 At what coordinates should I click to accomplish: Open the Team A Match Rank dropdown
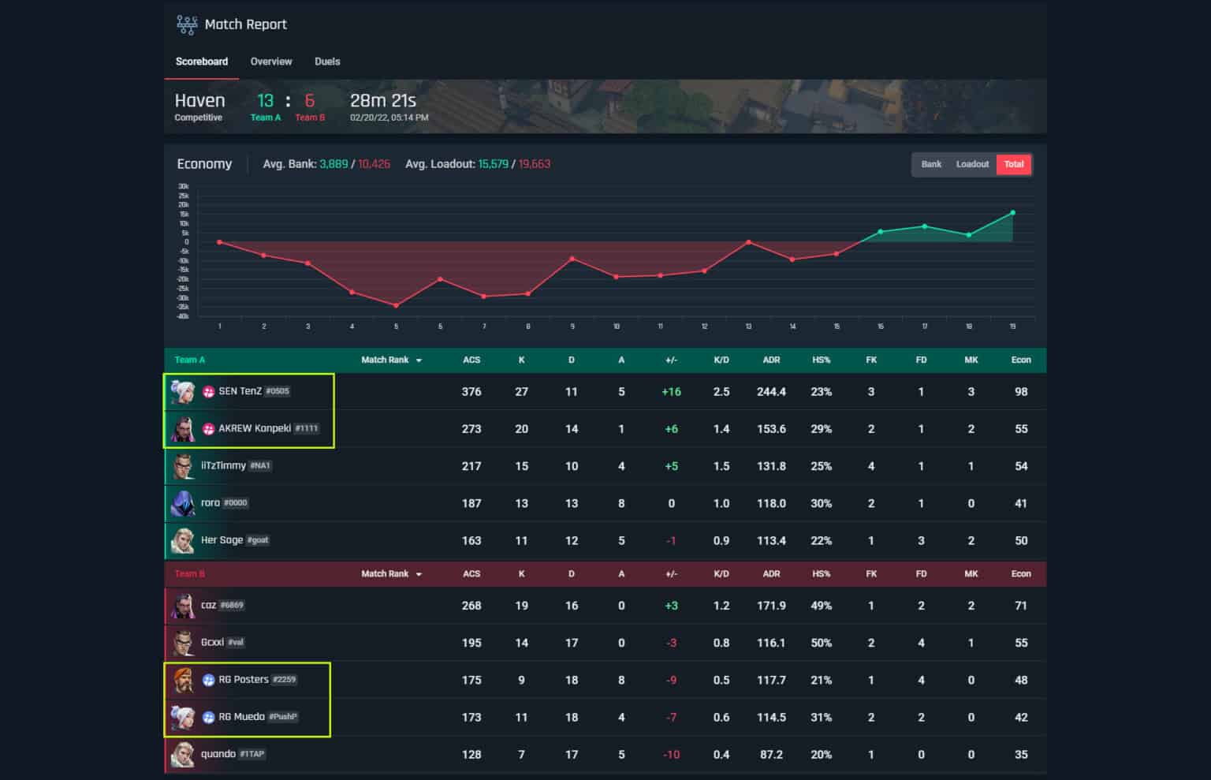pyautogui.click(x=392, y=360)
